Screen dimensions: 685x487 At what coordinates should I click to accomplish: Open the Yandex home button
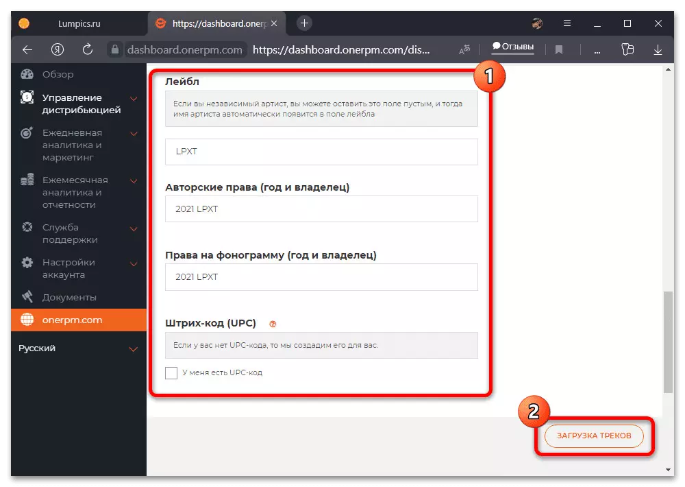(x=58, y=49)
